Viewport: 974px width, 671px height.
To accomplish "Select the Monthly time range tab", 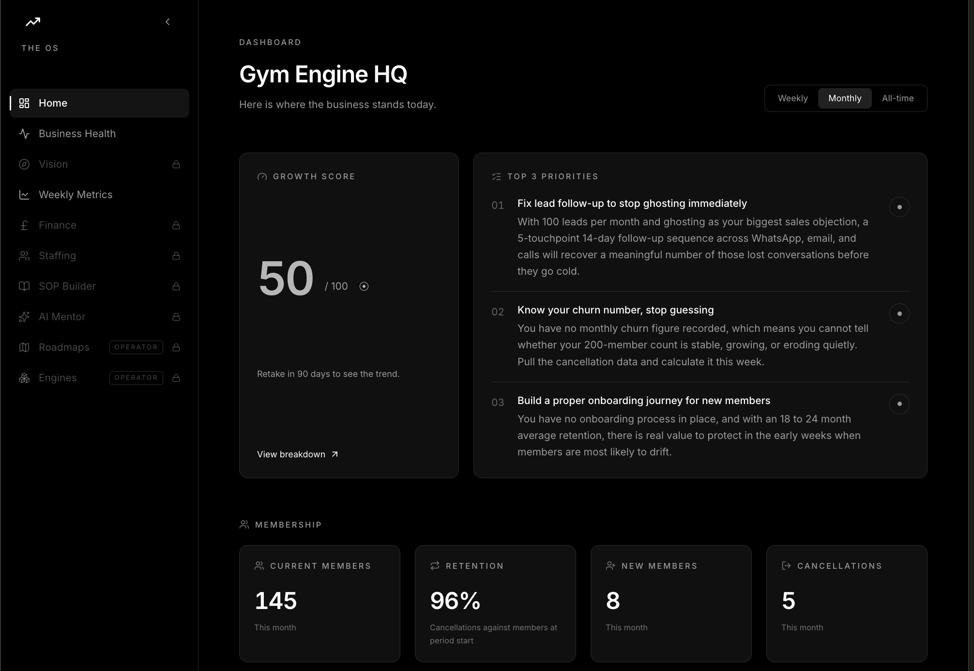I will 845,98.
